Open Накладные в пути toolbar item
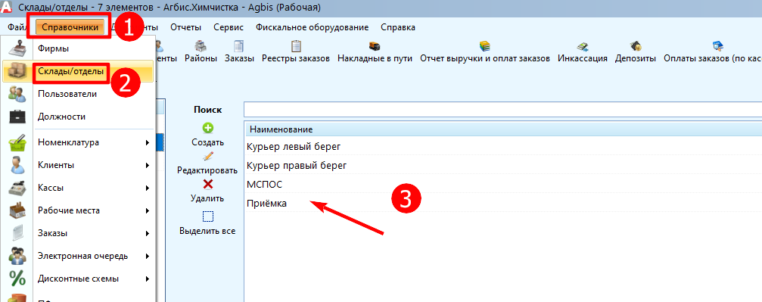This screenshot has width=762, height=302. [x=375, y=52]
